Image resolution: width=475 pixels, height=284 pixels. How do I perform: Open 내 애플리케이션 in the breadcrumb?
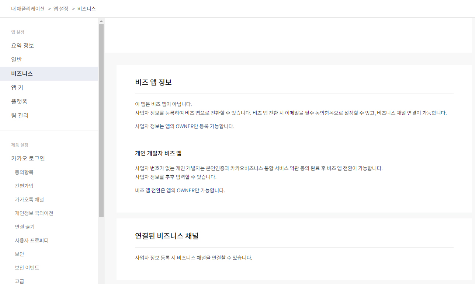(x=28, y=8)
